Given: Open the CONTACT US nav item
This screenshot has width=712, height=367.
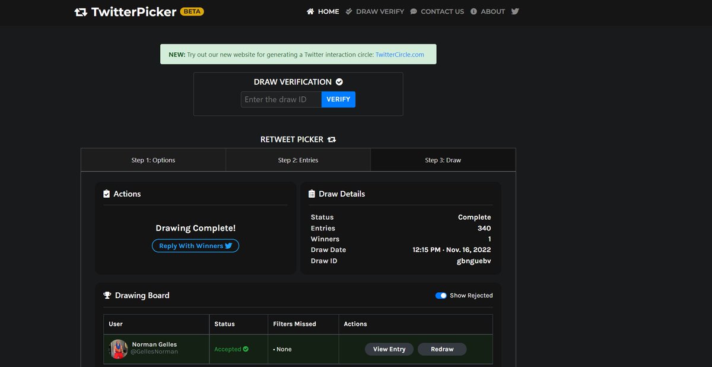Looking at the screenshot, I should [x=437, y=11].
